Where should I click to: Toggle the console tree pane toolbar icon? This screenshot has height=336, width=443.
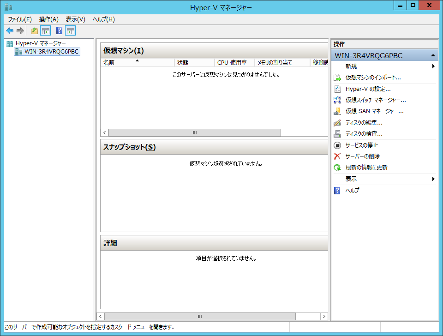coord(46,31)
